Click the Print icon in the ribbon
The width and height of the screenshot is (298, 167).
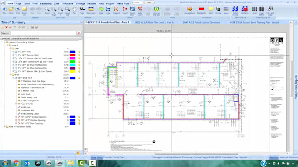pos(18,9)
